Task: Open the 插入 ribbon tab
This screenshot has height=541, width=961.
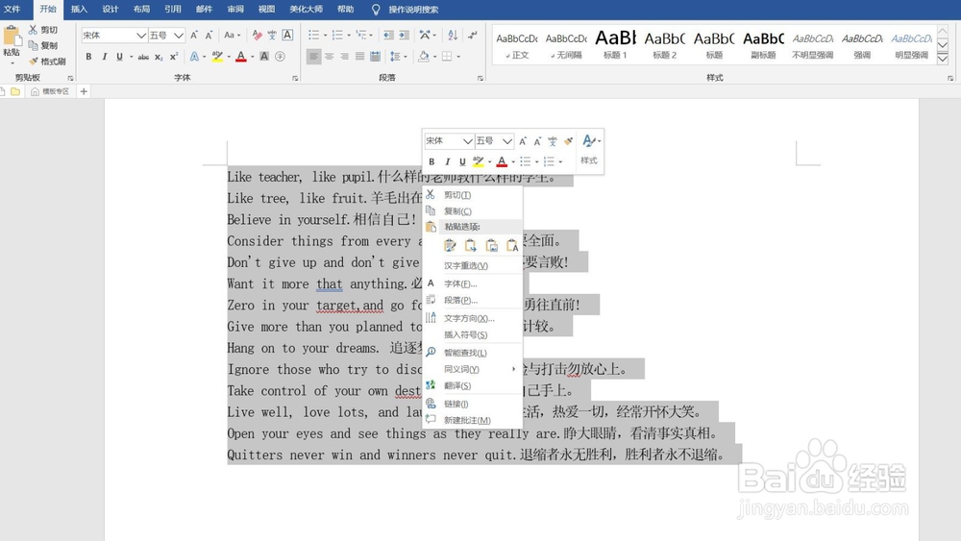Action: point(79,10)
